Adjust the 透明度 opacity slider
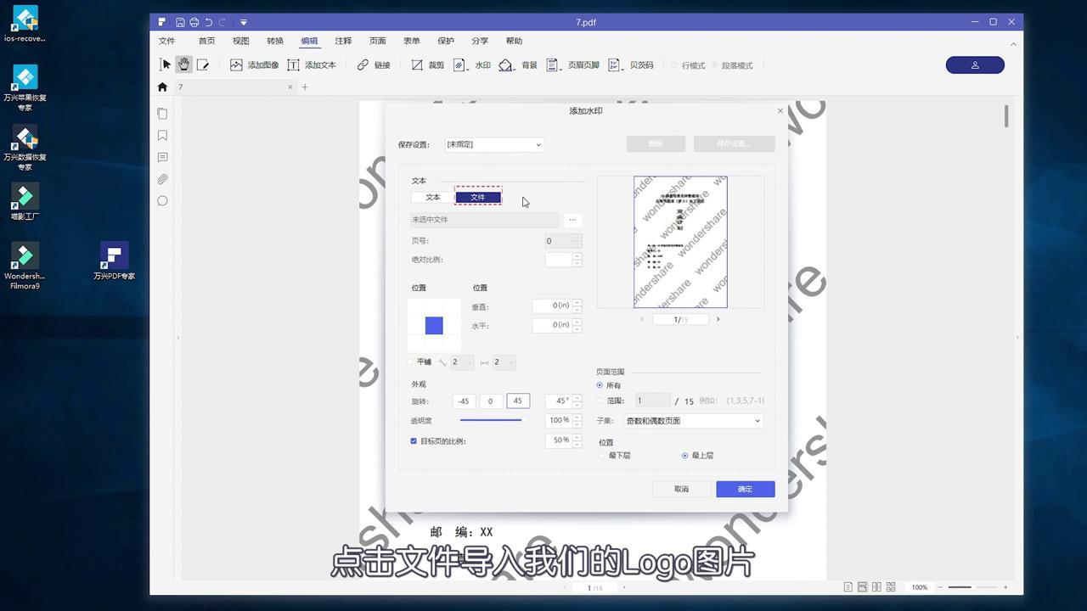Screen dimensions: 1087x611 coord(492,420)
